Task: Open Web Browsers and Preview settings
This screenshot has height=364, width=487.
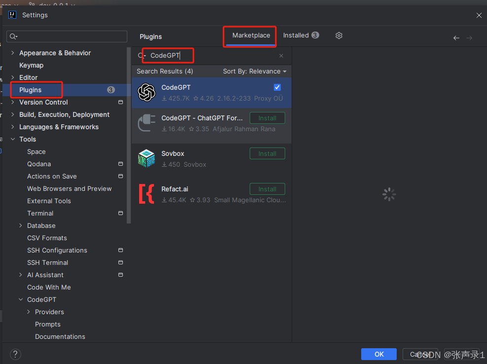Action: pyautogui.click(x=69, y=188)
